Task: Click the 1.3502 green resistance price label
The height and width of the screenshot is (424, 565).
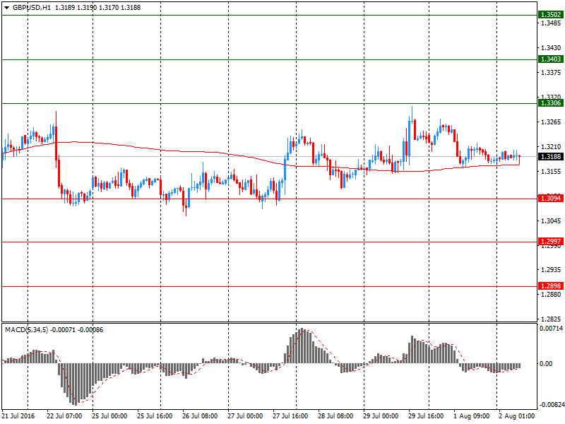Action: click(x=551, y=15)
